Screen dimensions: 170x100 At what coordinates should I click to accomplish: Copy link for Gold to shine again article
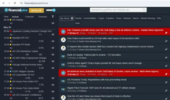click(166, 66)
